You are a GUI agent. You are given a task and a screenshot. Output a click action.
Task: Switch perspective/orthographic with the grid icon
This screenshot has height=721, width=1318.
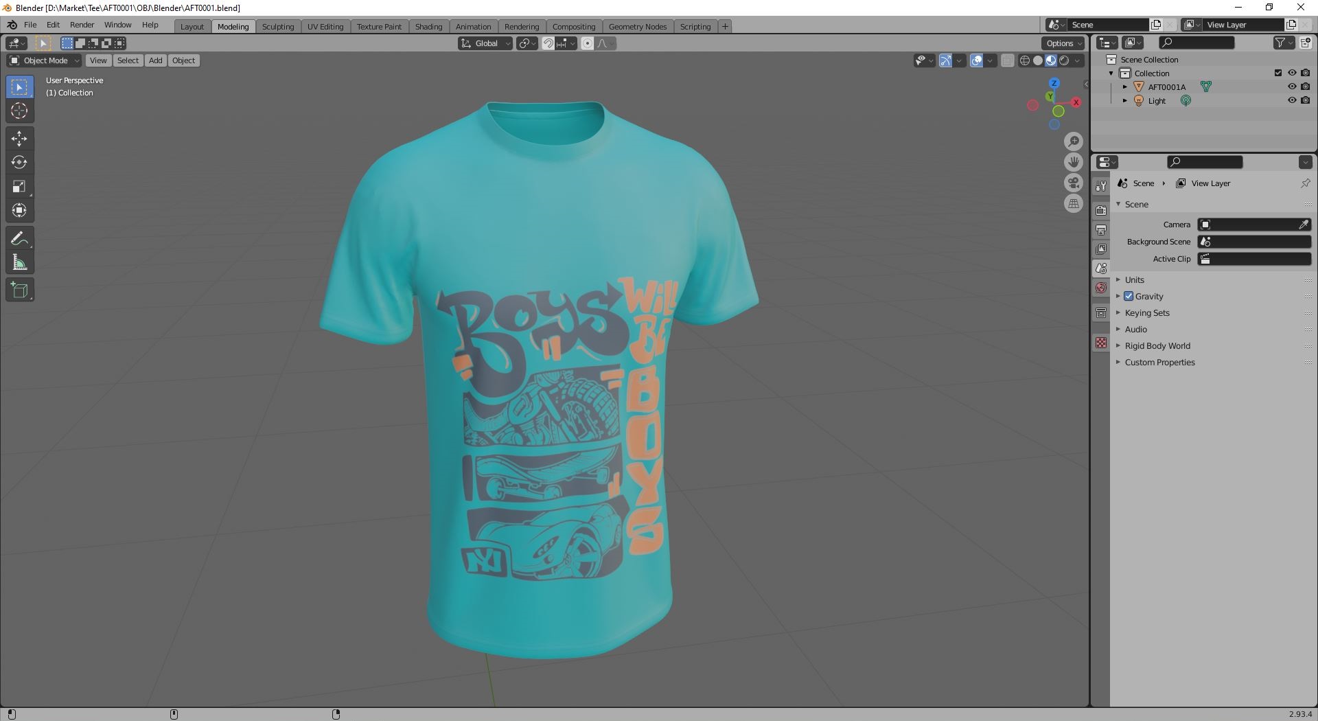point(1074,203)
